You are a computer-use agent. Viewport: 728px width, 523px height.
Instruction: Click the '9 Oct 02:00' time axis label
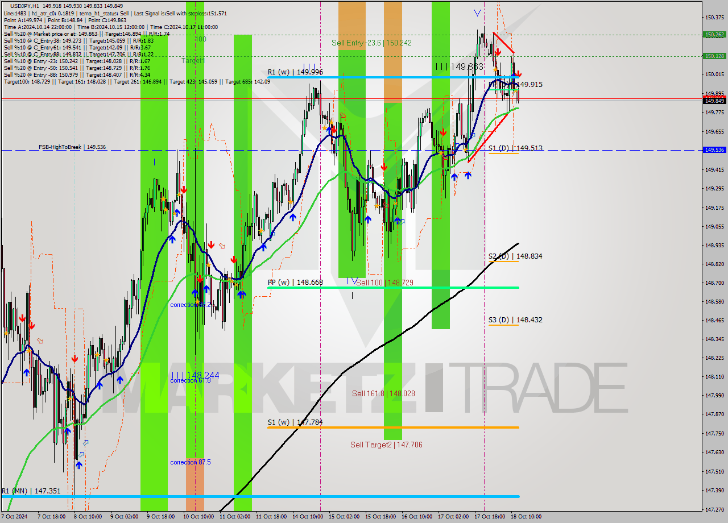124,516
